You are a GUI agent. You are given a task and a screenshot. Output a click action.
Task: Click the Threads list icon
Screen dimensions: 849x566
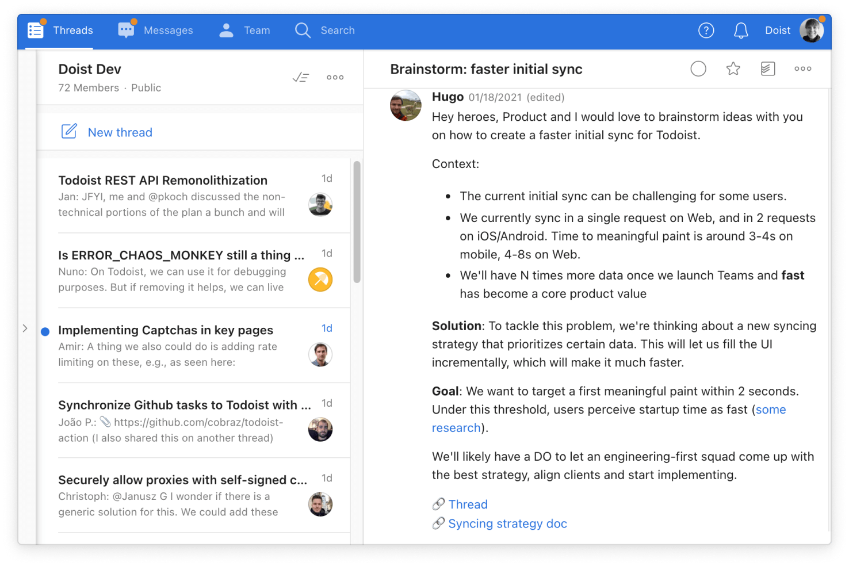36,30
